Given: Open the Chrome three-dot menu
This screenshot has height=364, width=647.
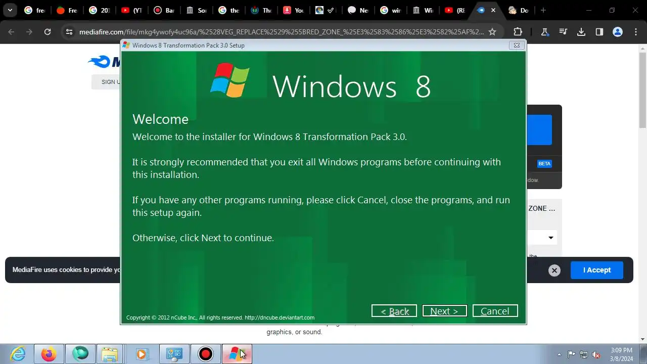Looking at the screenshot, I should pyautogui.click(x=636, y=32).
